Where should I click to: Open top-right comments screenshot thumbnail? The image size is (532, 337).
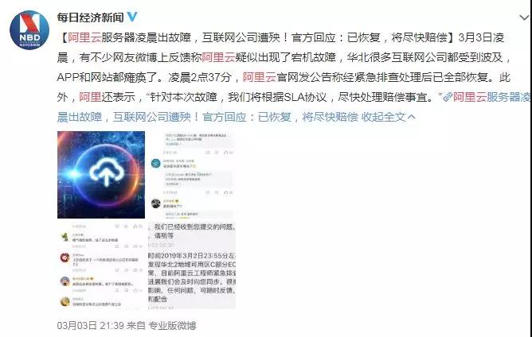coord(192,175)
